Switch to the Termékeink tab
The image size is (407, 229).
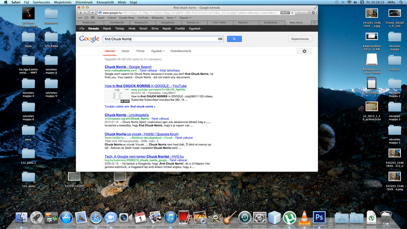point(117,22)
